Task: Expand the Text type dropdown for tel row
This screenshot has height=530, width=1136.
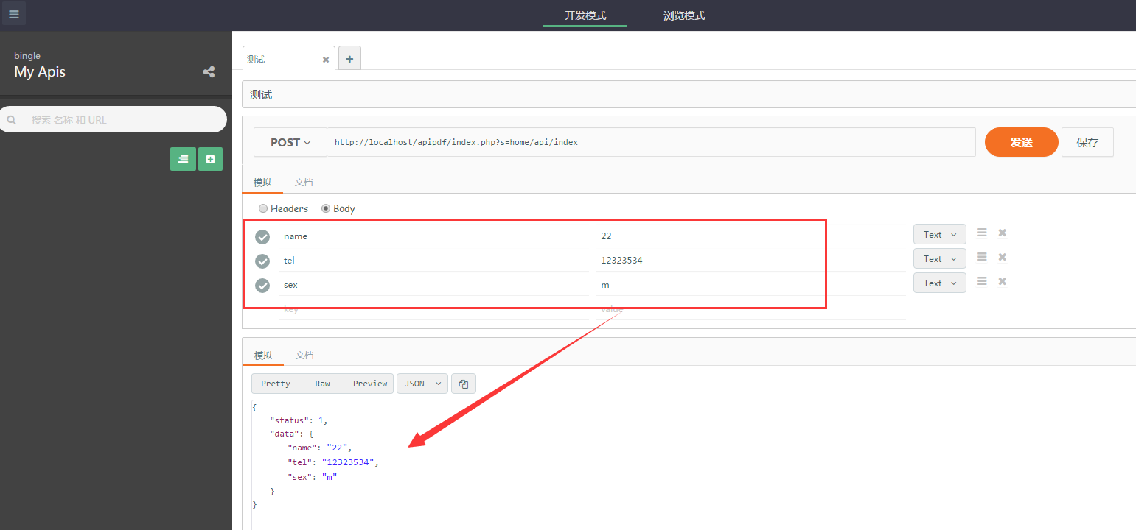Action: [x=939, y=259]
